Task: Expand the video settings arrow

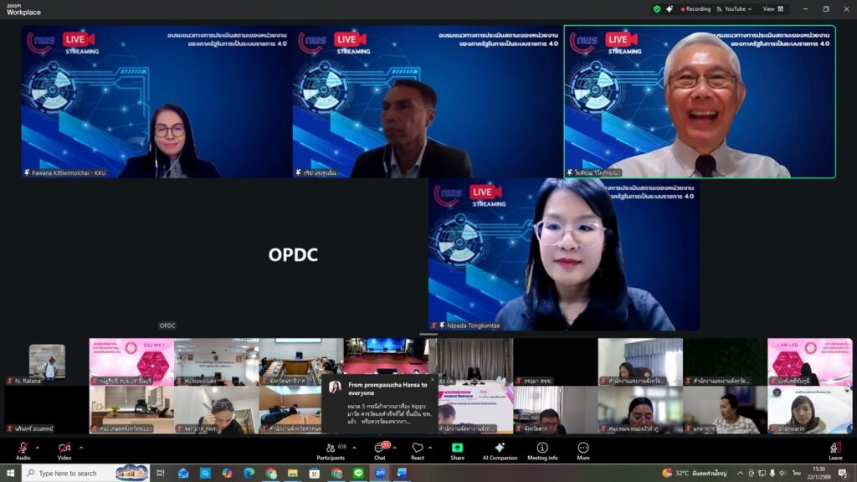Action: pyautogui.click(x=80, y=447)
